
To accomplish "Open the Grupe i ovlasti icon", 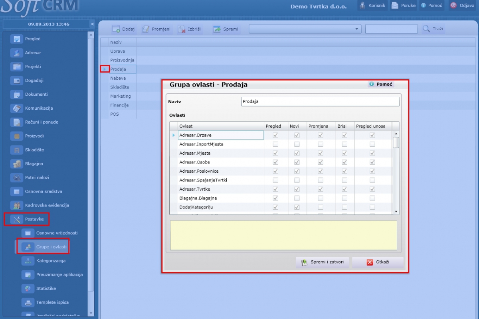I will [28, 247].
